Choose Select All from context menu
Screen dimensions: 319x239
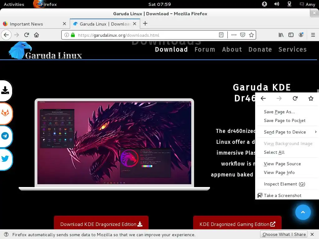click(x=287, y=152)
